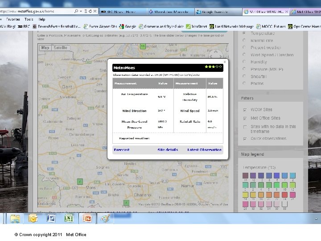Switch to the Google Translate tab
This screenshot has height=241, width=321.
pyautogui.click(x=218, y=12)
